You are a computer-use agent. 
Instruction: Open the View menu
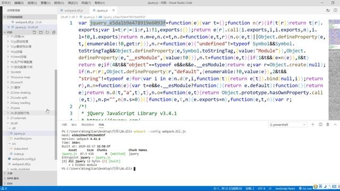45,3
